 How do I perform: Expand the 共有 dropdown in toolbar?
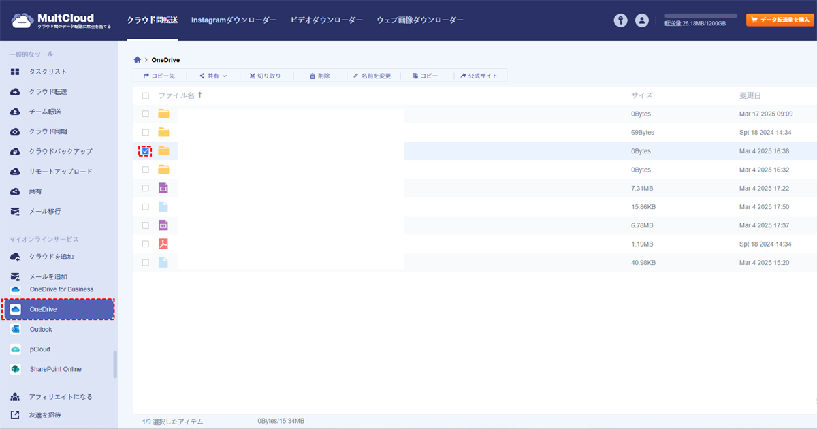213,76
